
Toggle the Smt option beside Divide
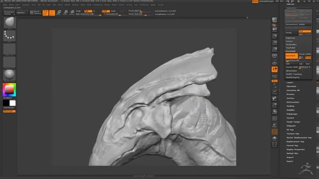click(305, 31)
